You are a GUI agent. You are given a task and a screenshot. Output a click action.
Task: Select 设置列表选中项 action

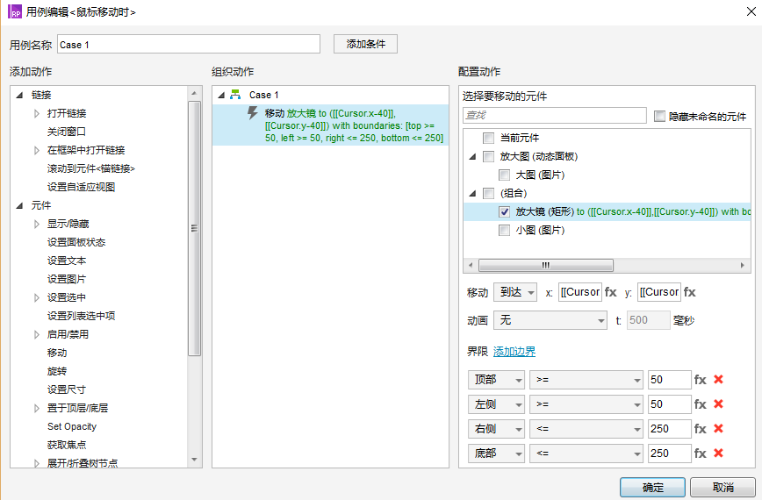click(81, 316)
